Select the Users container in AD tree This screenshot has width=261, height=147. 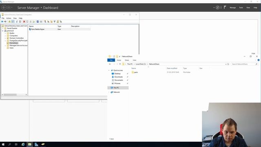[x=11, y=48]
